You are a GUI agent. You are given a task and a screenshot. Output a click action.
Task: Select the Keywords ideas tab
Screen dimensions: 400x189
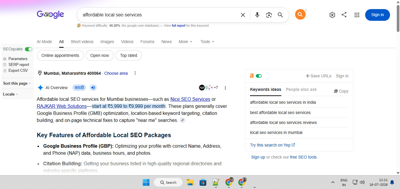265,89
